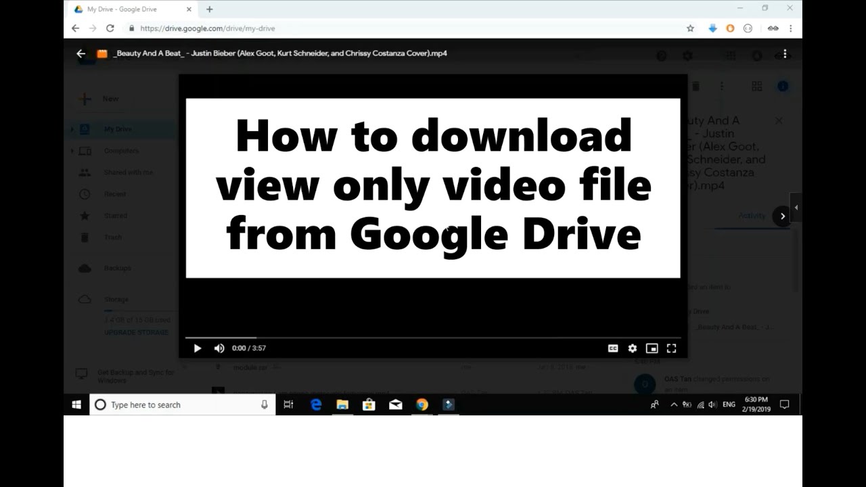Screen dimensions: 866x487
Task: Click the orange circle extension icon
Action: coord(730,28)
